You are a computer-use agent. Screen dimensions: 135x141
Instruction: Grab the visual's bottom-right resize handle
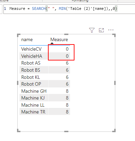coord(114,130)
